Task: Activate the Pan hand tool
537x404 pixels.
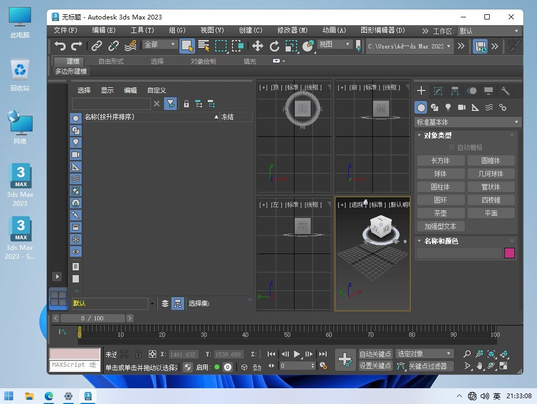Action: (479, 367)
